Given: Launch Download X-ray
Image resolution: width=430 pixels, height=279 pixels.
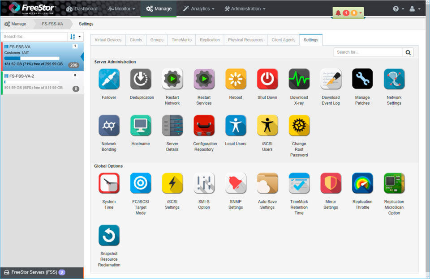Looking at the screenshot, I should tap(299, 79).
